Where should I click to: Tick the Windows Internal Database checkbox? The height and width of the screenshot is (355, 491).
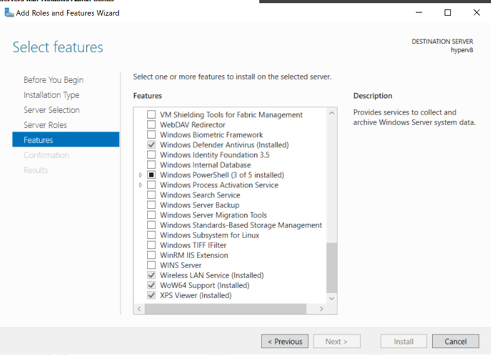[x=152, y=164]
